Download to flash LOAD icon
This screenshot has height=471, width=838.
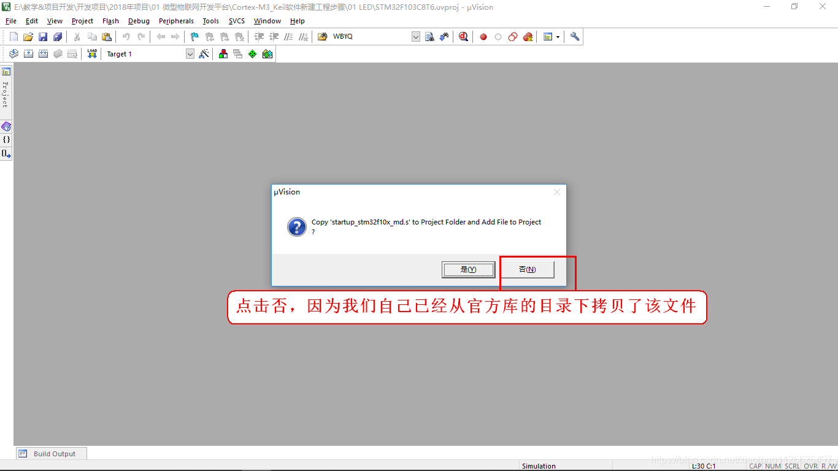click(x=92, y=54)
